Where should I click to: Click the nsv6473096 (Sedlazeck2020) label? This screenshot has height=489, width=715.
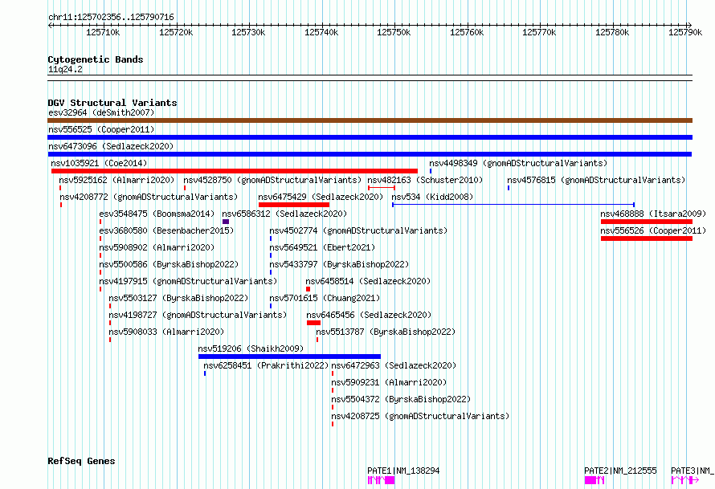tap(111, 146)
